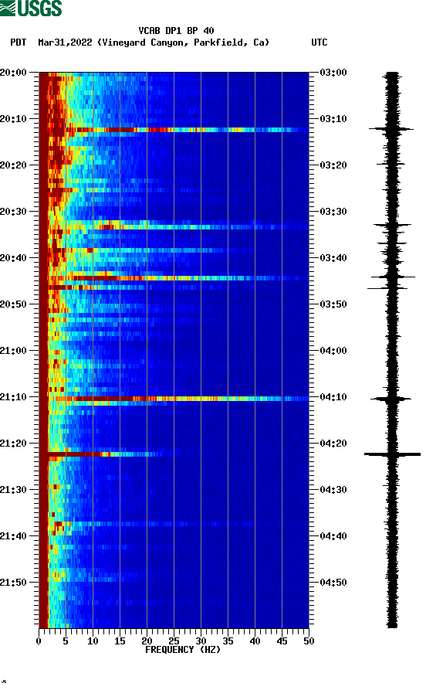Click the '04:30' UTC time label

pos(333,490)
